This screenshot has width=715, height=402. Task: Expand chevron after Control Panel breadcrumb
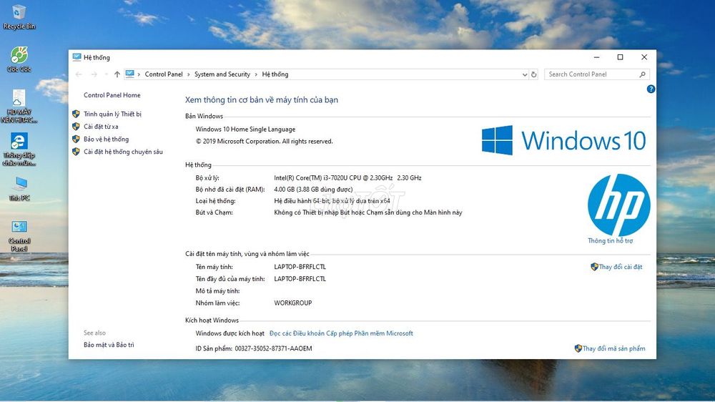[x=188, y=74]
